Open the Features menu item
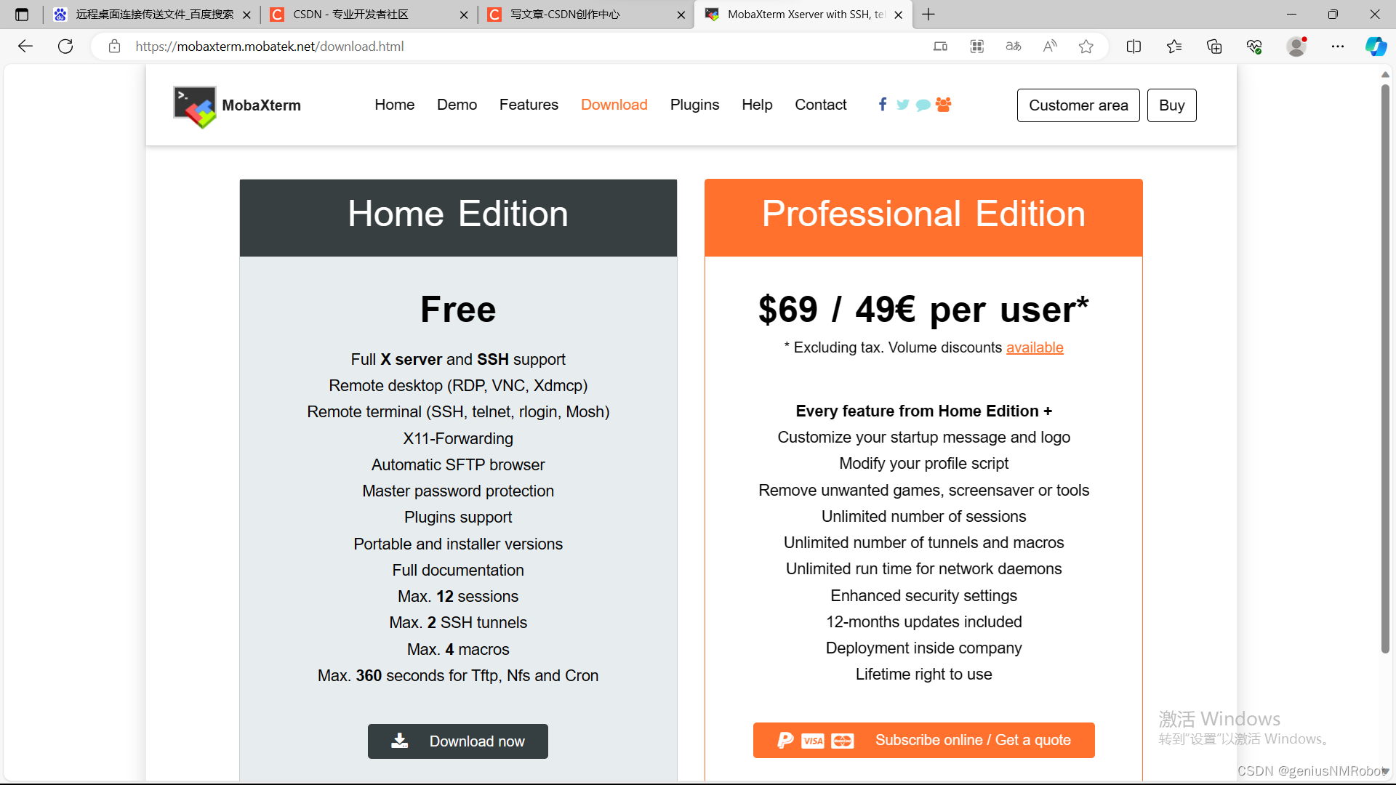This screenshot has width=1396, height=785. [529, 105]
